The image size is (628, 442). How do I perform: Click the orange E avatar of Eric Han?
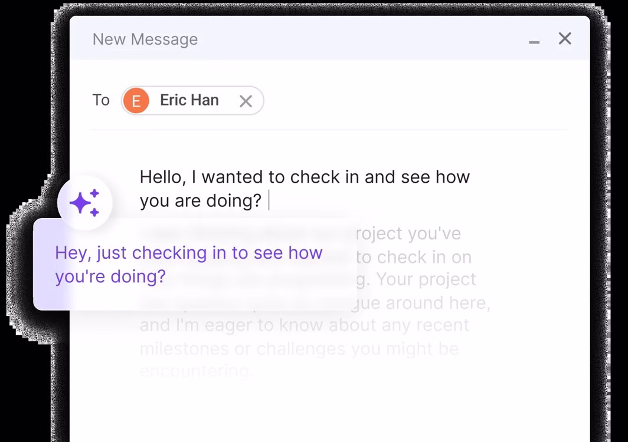(136, 100)
